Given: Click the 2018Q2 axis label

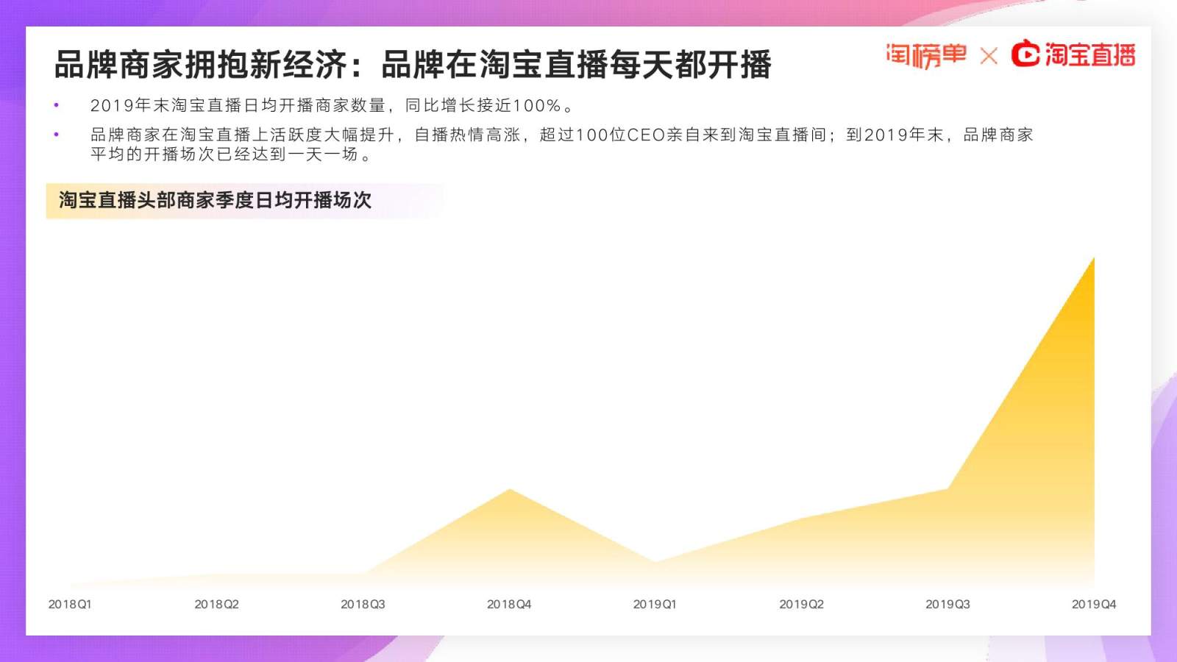Looking at the screenshot, I should click(216, 604).
